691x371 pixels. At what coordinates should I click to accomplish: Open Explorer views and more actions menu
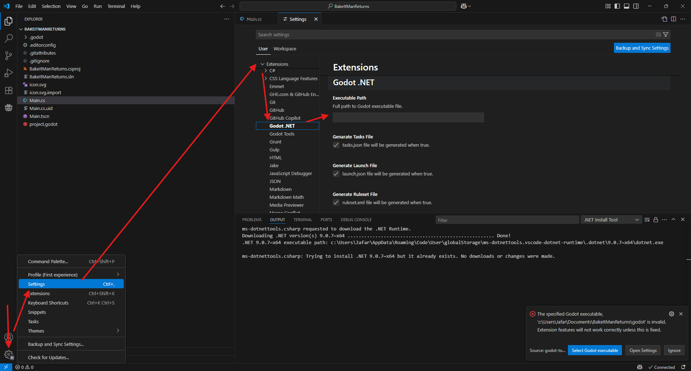click(227, 19)
